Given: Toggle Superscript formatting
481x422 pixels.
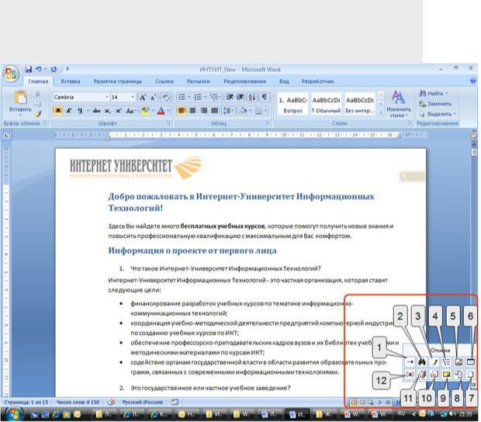Looking at the screenshot, I should (x=119, y=111).
